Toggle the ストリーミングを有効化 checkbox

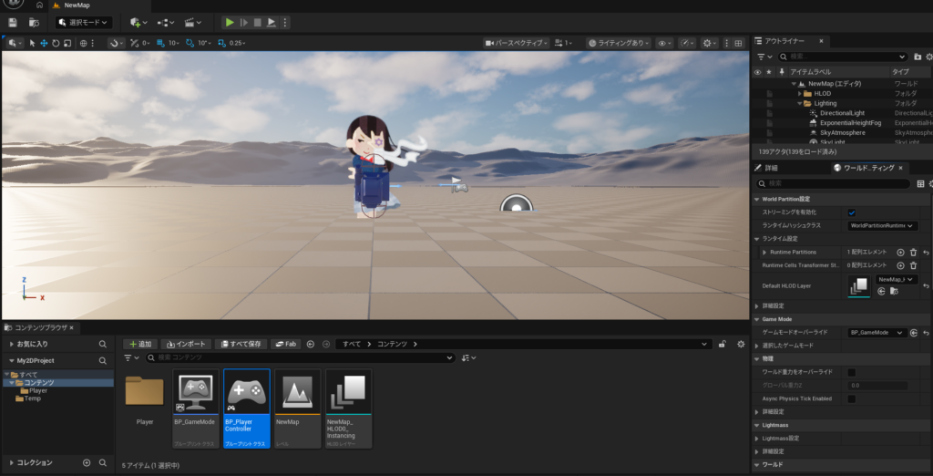(x=852, y=212)
